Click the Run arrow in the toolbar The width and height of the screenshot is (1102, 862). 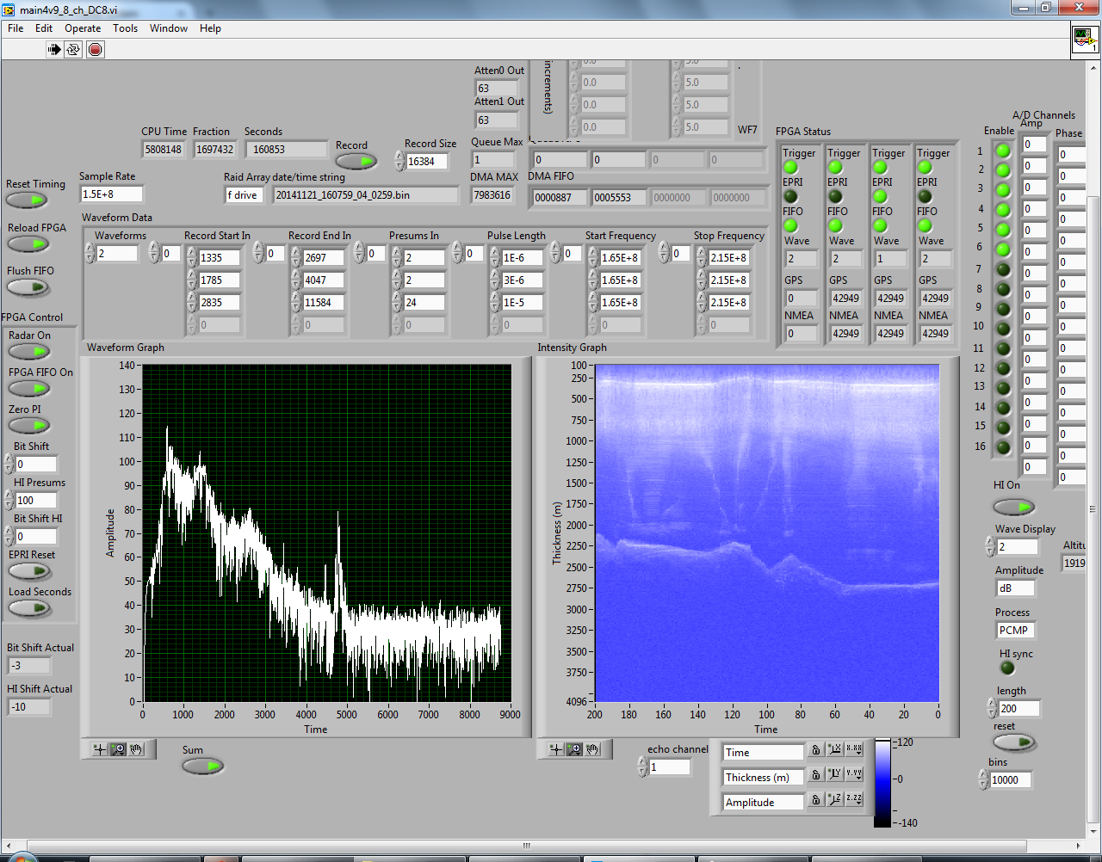(x=54, y=49)
